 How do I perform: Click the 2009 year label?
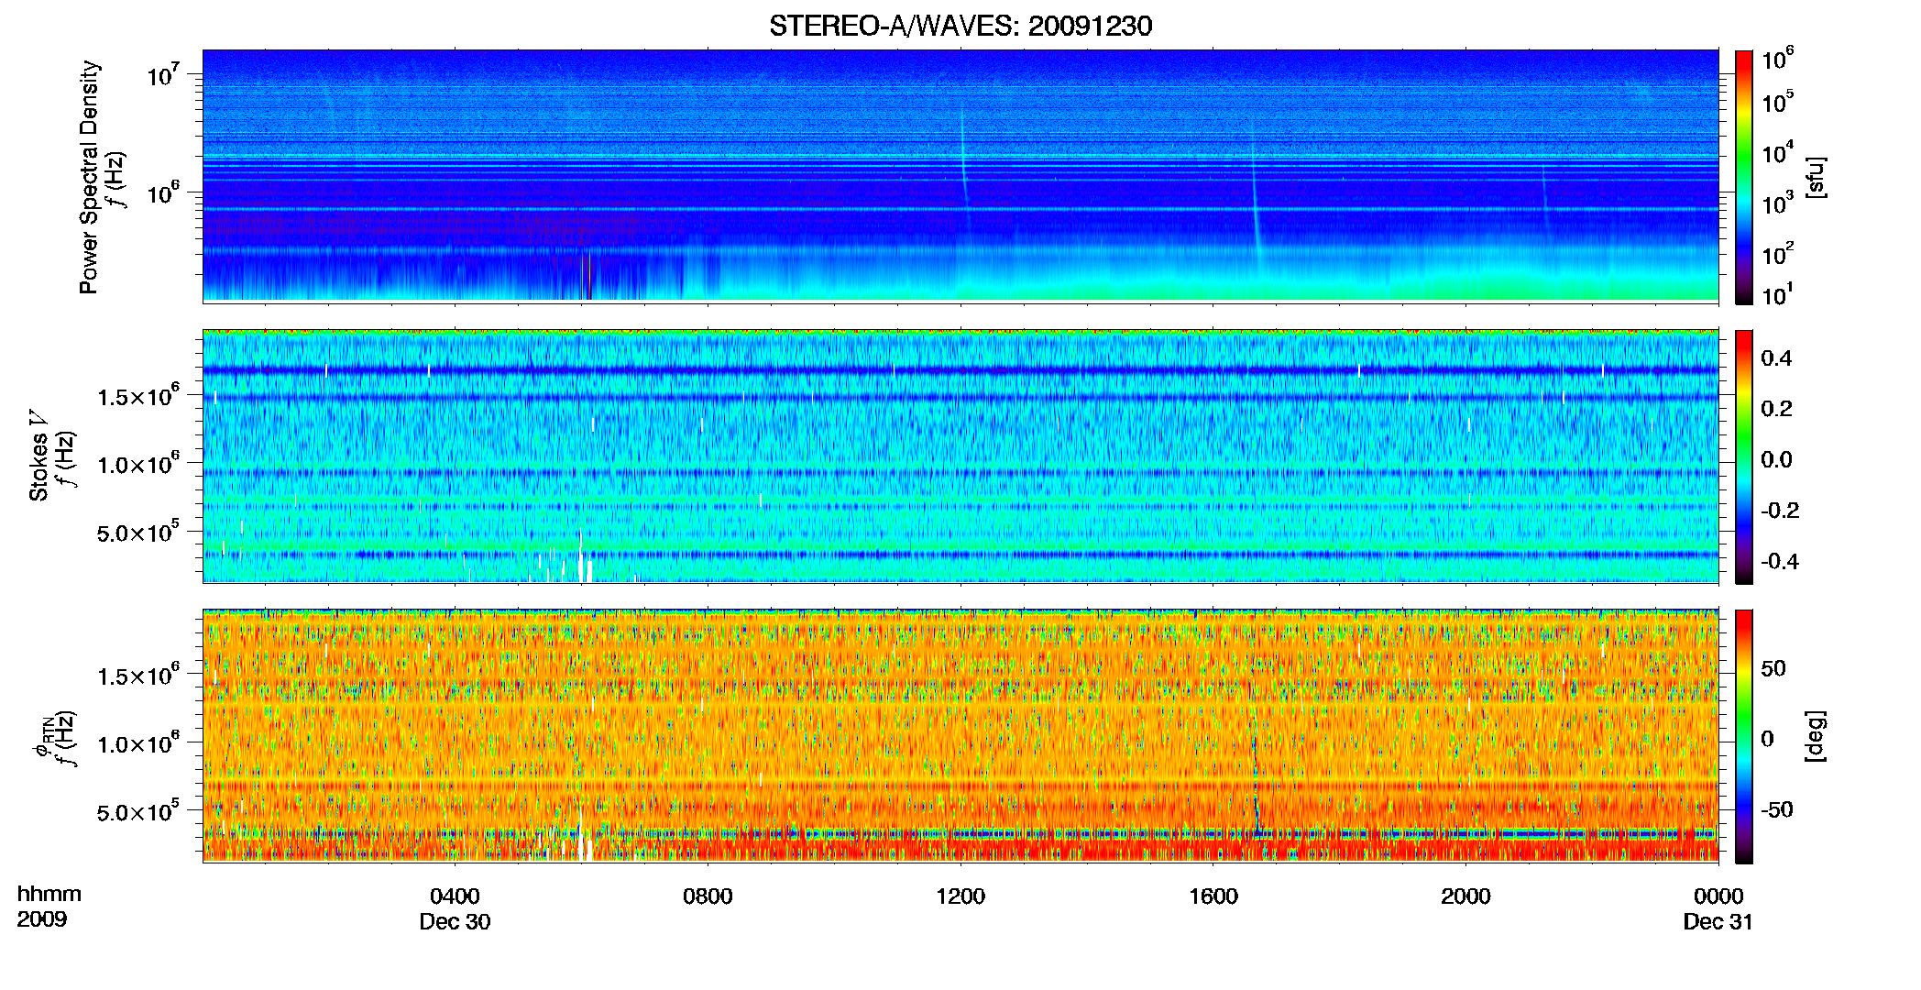42,919
